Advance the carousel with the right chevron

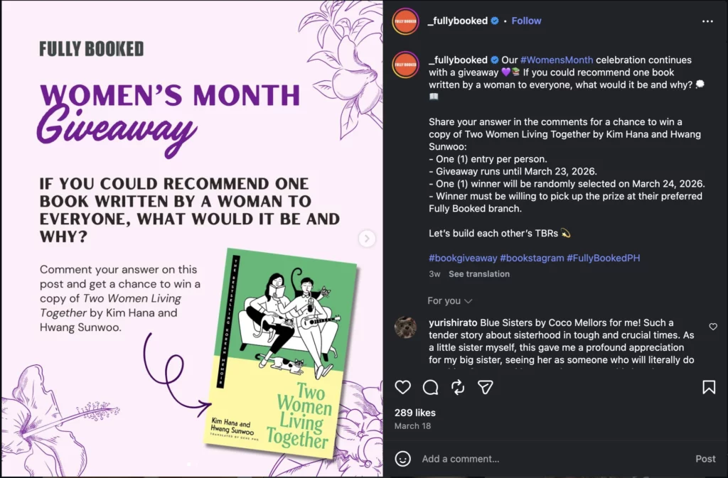[x=368, y=239]
